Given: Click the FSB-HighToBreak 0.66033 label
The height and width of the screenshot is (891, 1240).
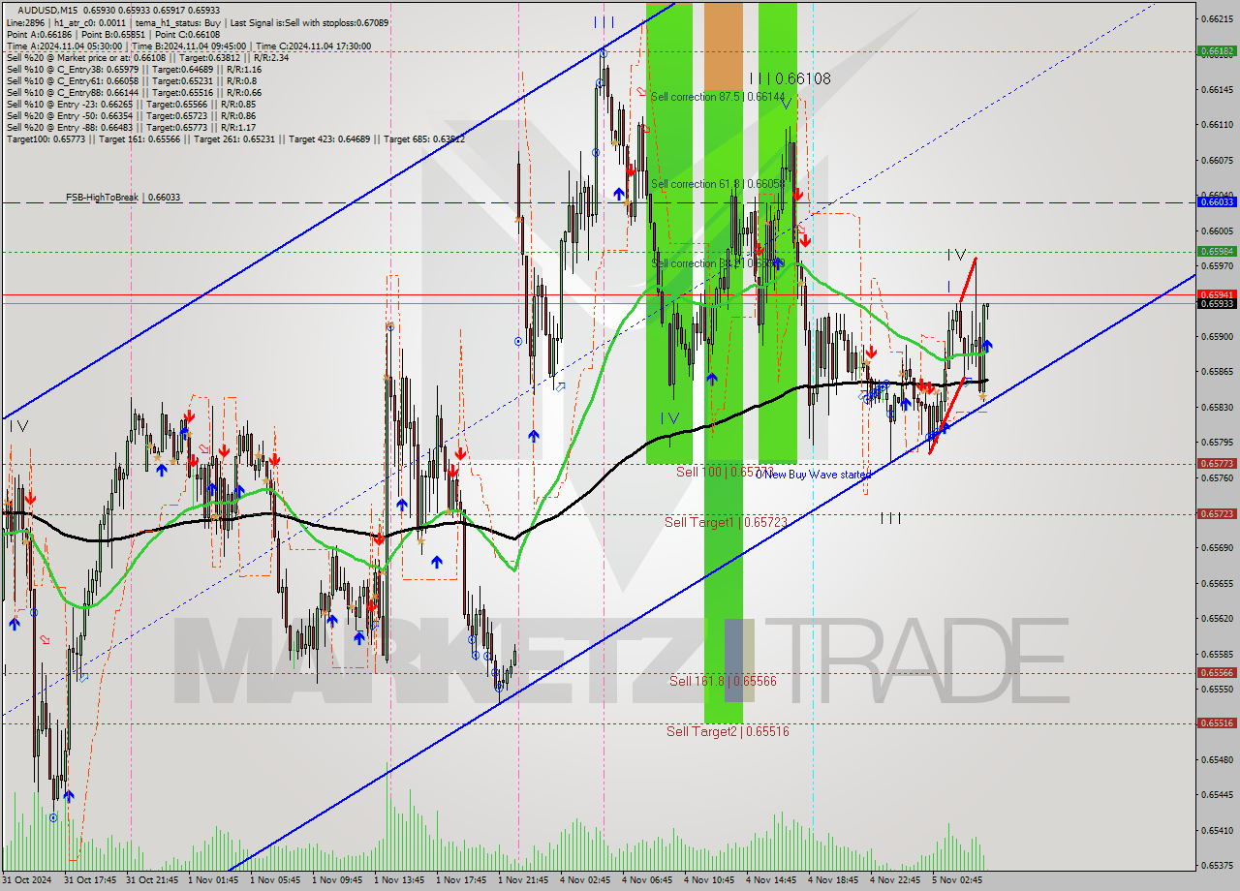Looking at the screenshot, I should tap(123, 197).
